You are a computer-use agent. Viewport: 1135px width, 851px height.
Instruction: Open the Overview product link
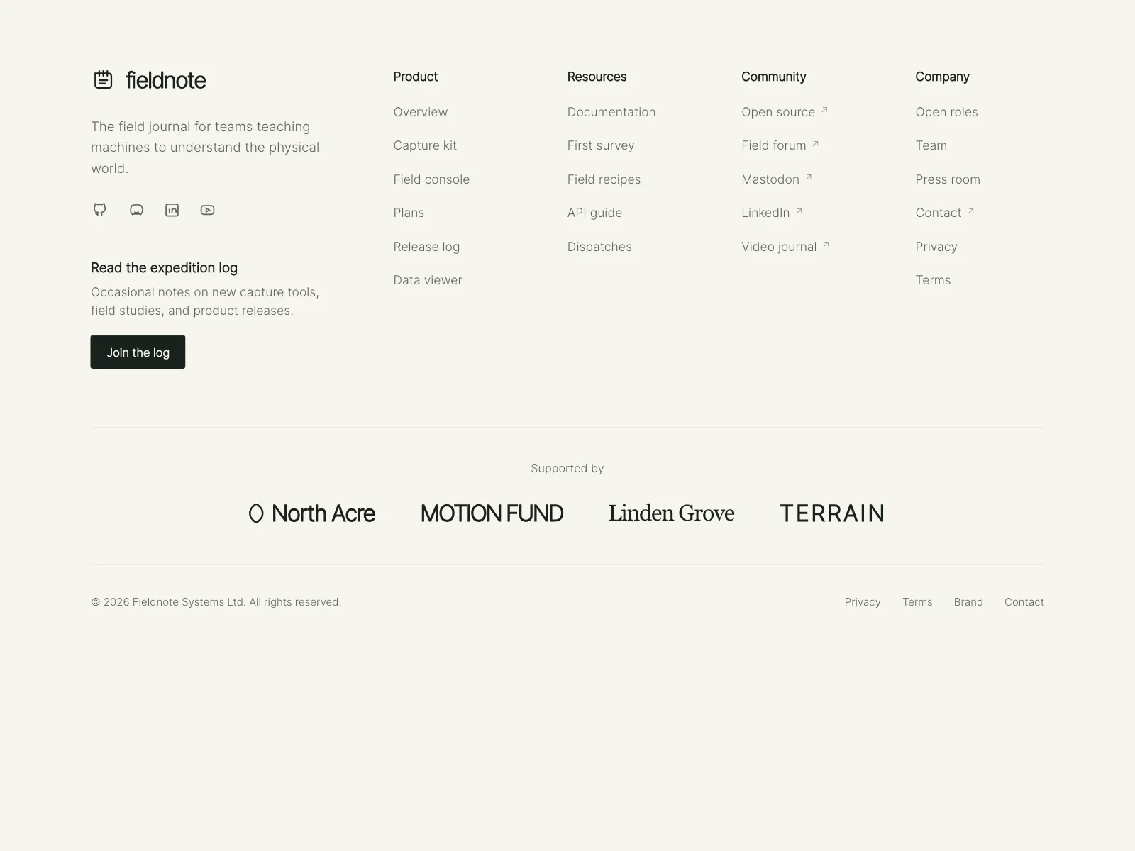421,112
